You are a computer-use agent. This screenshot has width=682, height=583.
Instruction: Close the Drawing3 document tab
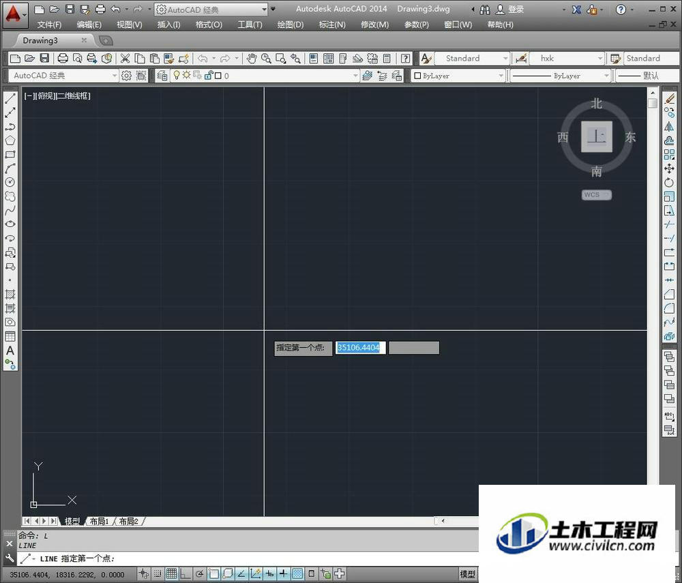tap(84, 40)
